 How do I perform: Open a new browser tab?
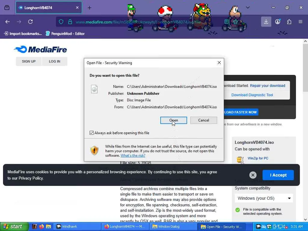click(x=90, y=8)
